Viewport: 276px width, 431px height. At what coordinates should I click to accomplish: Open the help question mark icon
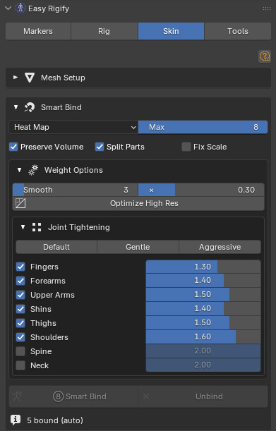click(265, 56)
